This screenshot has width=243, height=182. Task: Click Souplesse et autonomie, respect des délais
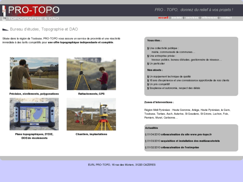pyautogui.click(x=173, y=88)
